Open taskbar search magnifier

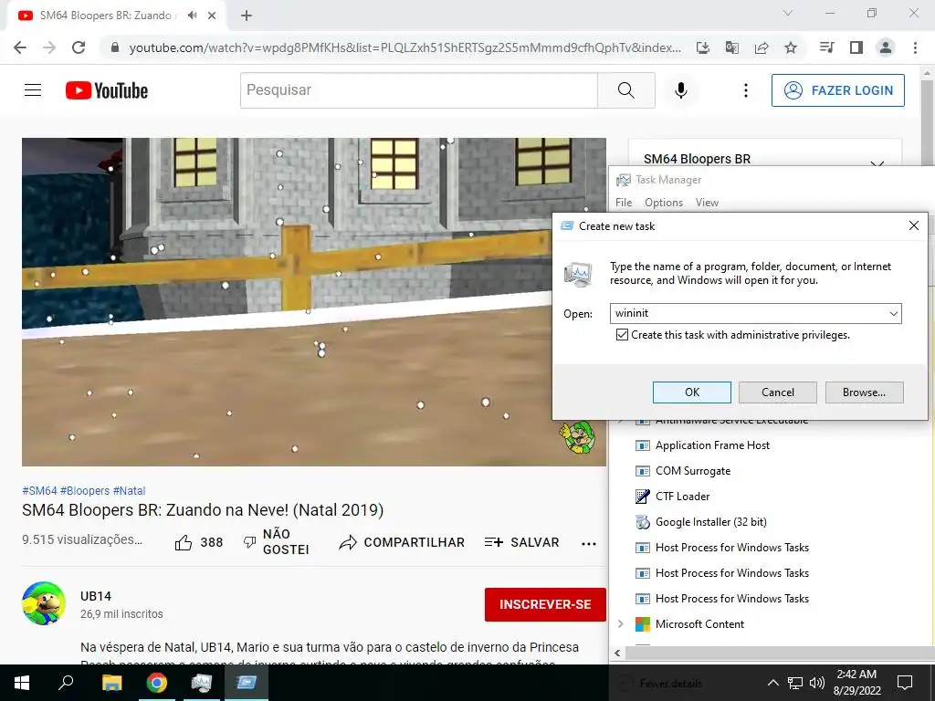[x=66, y=683]
